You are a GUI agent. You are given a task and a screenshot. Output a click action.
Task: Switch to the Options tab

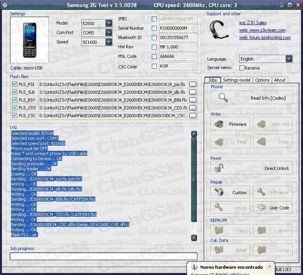point(262,80)
